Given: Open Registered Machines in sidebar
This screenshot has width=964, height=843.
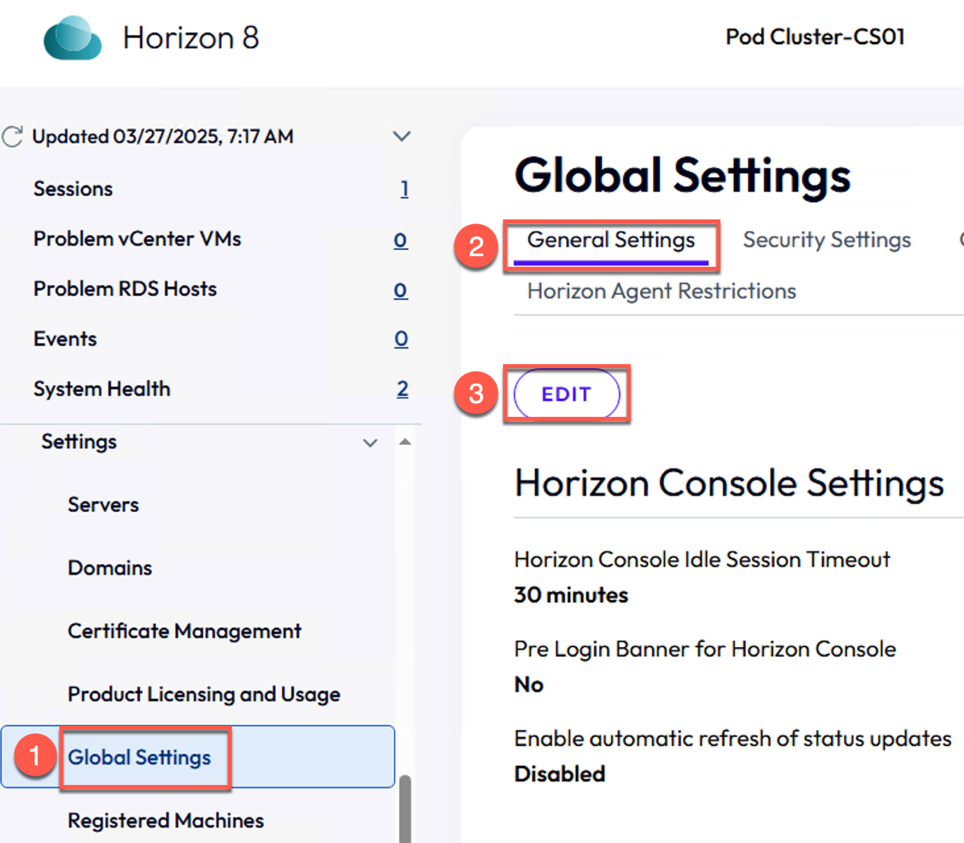Looking at the screenshot, I should pos(165,821).
